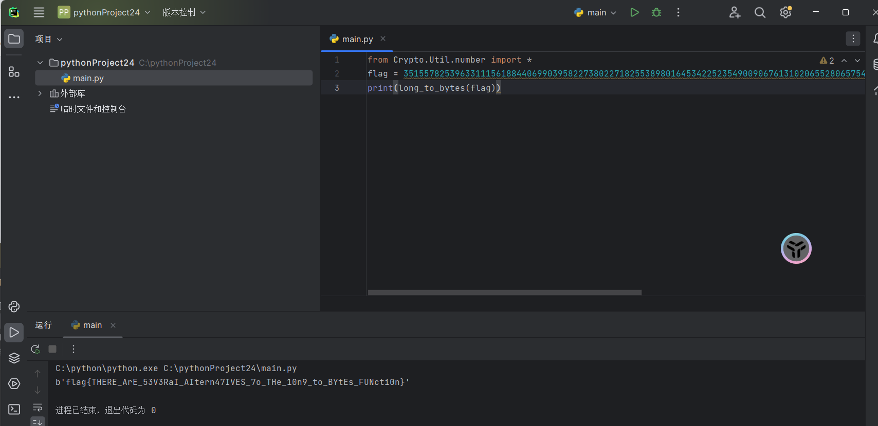Open the main hamburger menu
This screenshot has height=426, width=878.
[39, 12]
